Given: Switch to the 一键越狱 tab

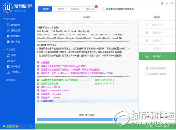Looking at the screenshot, I should pyautogui.click(x=60, y=9).
